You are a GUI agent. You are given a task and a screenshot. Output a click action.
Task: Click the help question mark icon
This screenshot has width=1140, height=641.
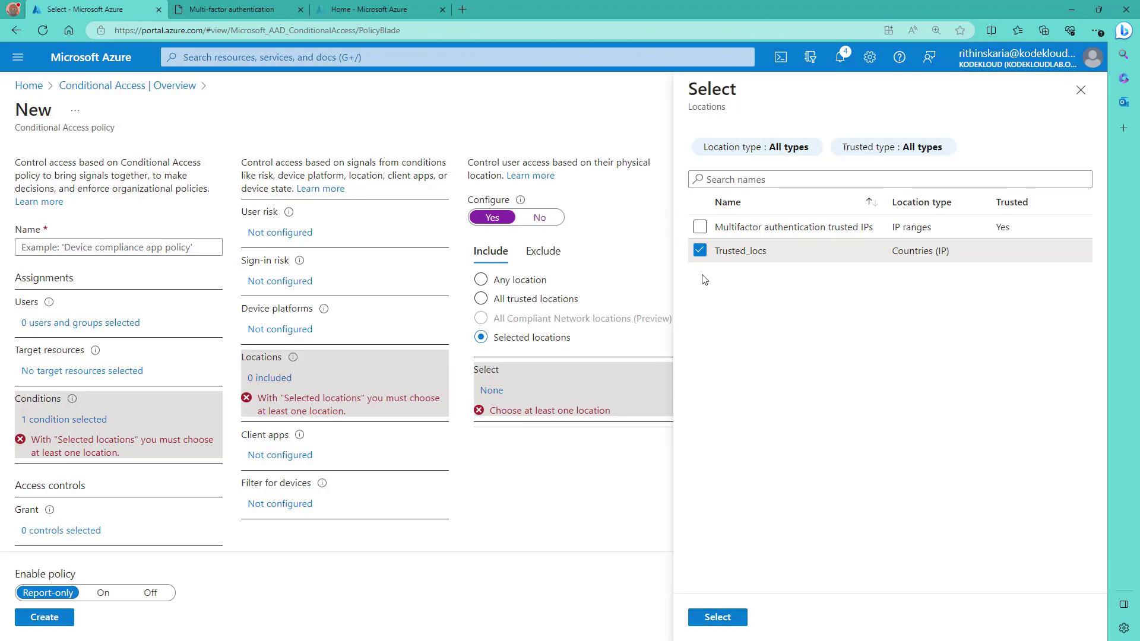[900, 57]
